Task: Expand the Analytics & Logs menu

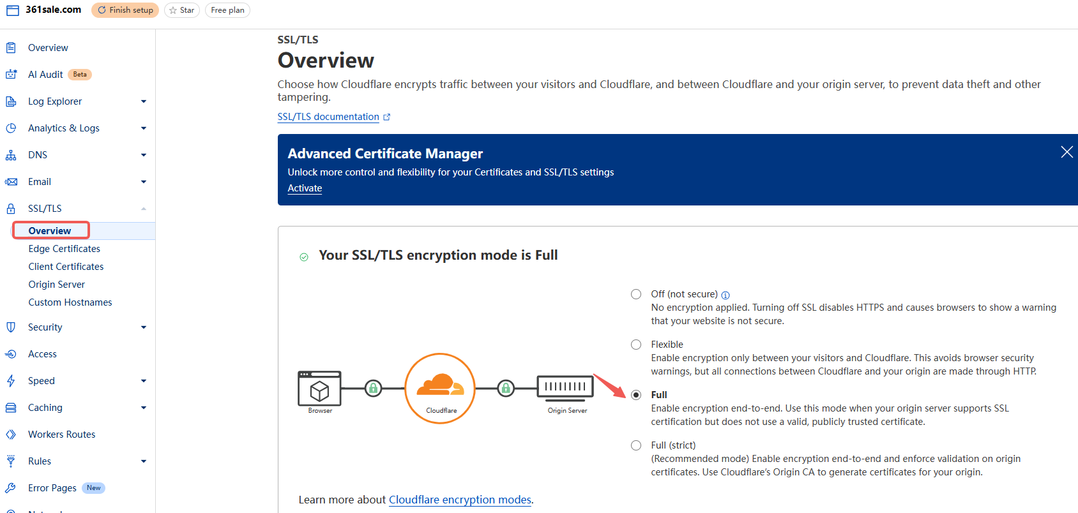Action: coord(143,128)
